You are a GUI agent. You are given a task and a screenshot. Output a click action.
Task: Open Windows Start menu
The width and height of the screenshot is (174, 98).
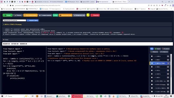pyautogui.click(x=2, y=96)
